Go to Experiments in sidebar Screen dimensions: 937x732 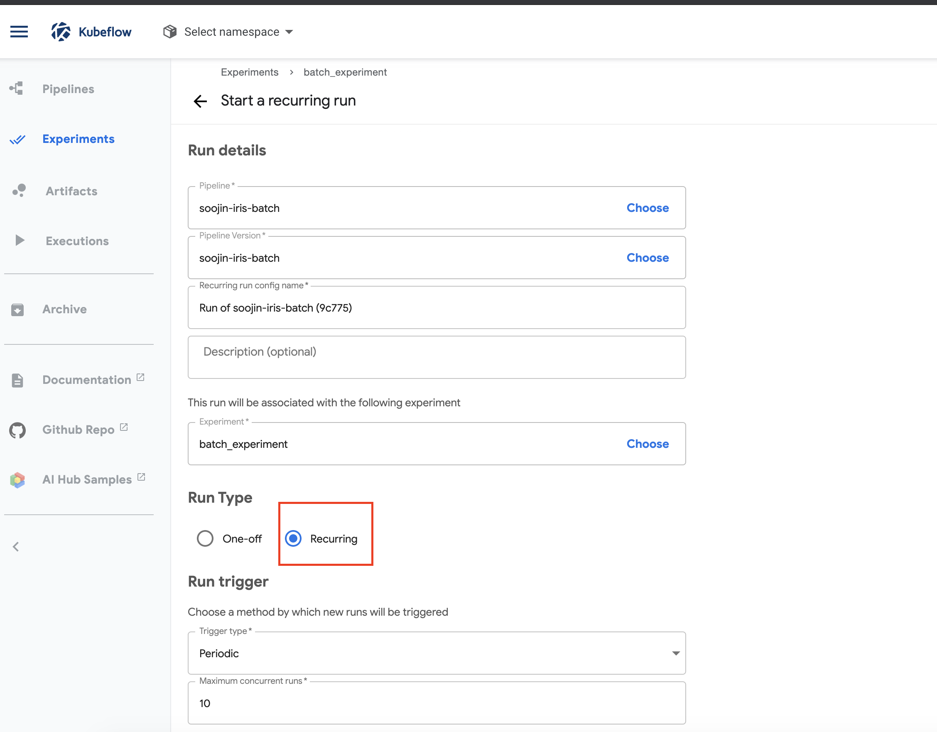(x=78, y=139)
